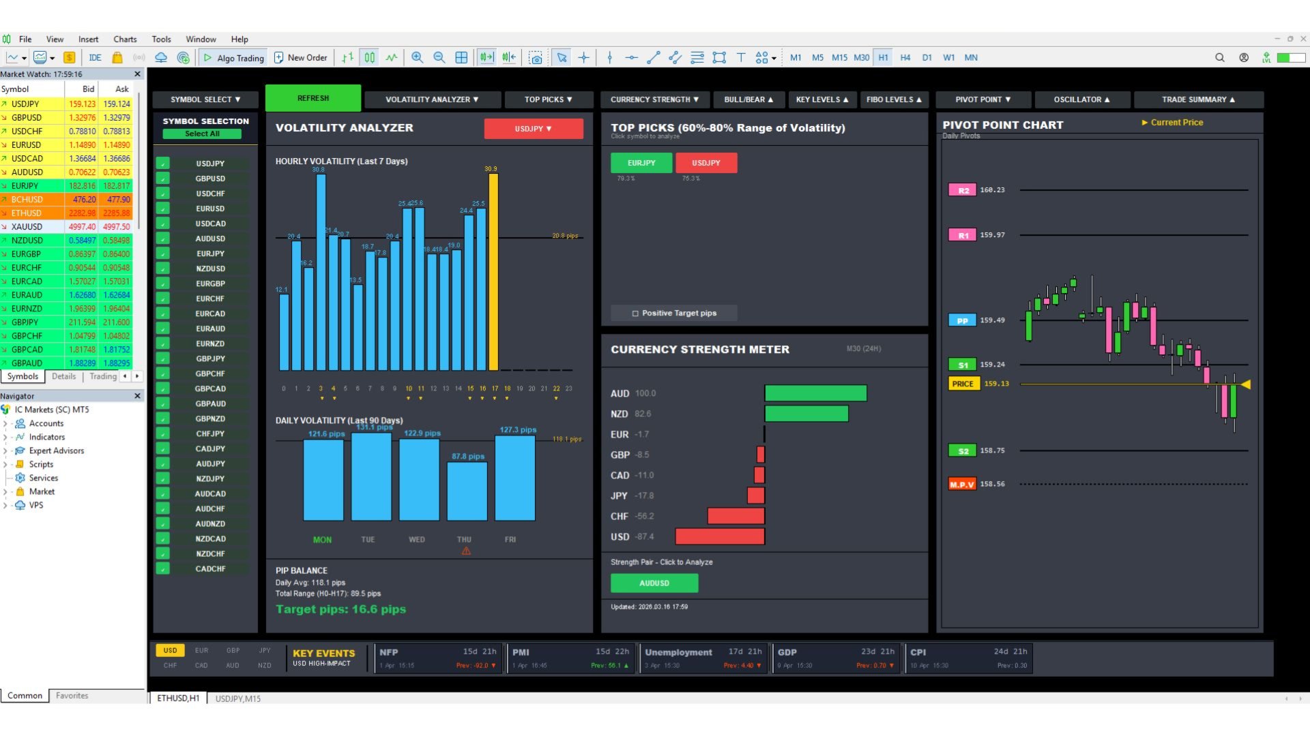Click the red USD strength bar
This screenshot has height=736, width=1310.
tap(719, 537)
